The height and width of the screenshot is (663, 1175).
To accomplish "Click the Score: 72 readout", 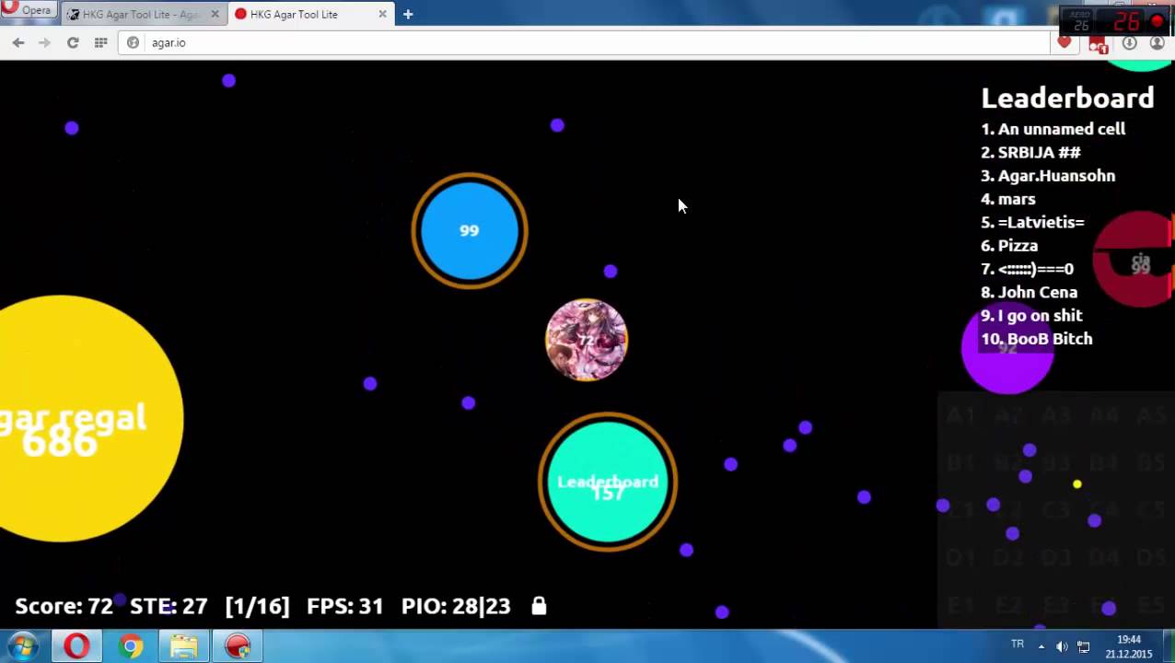I will click(x=64, y=606).
